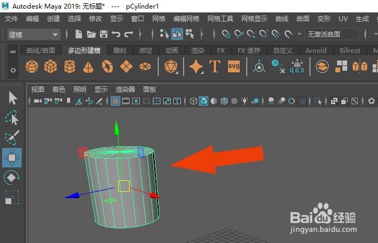Create a platonic solid from the shelf
Image resolution: width=378 pixels, height=243 pixels.
(171, 66)
